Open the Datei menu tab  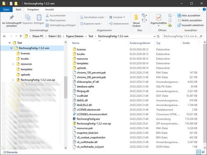click(x=6, y=9)
